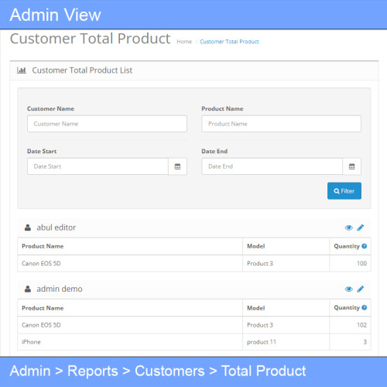
Task: Click the Filter button
Action: tap(344, 191)
